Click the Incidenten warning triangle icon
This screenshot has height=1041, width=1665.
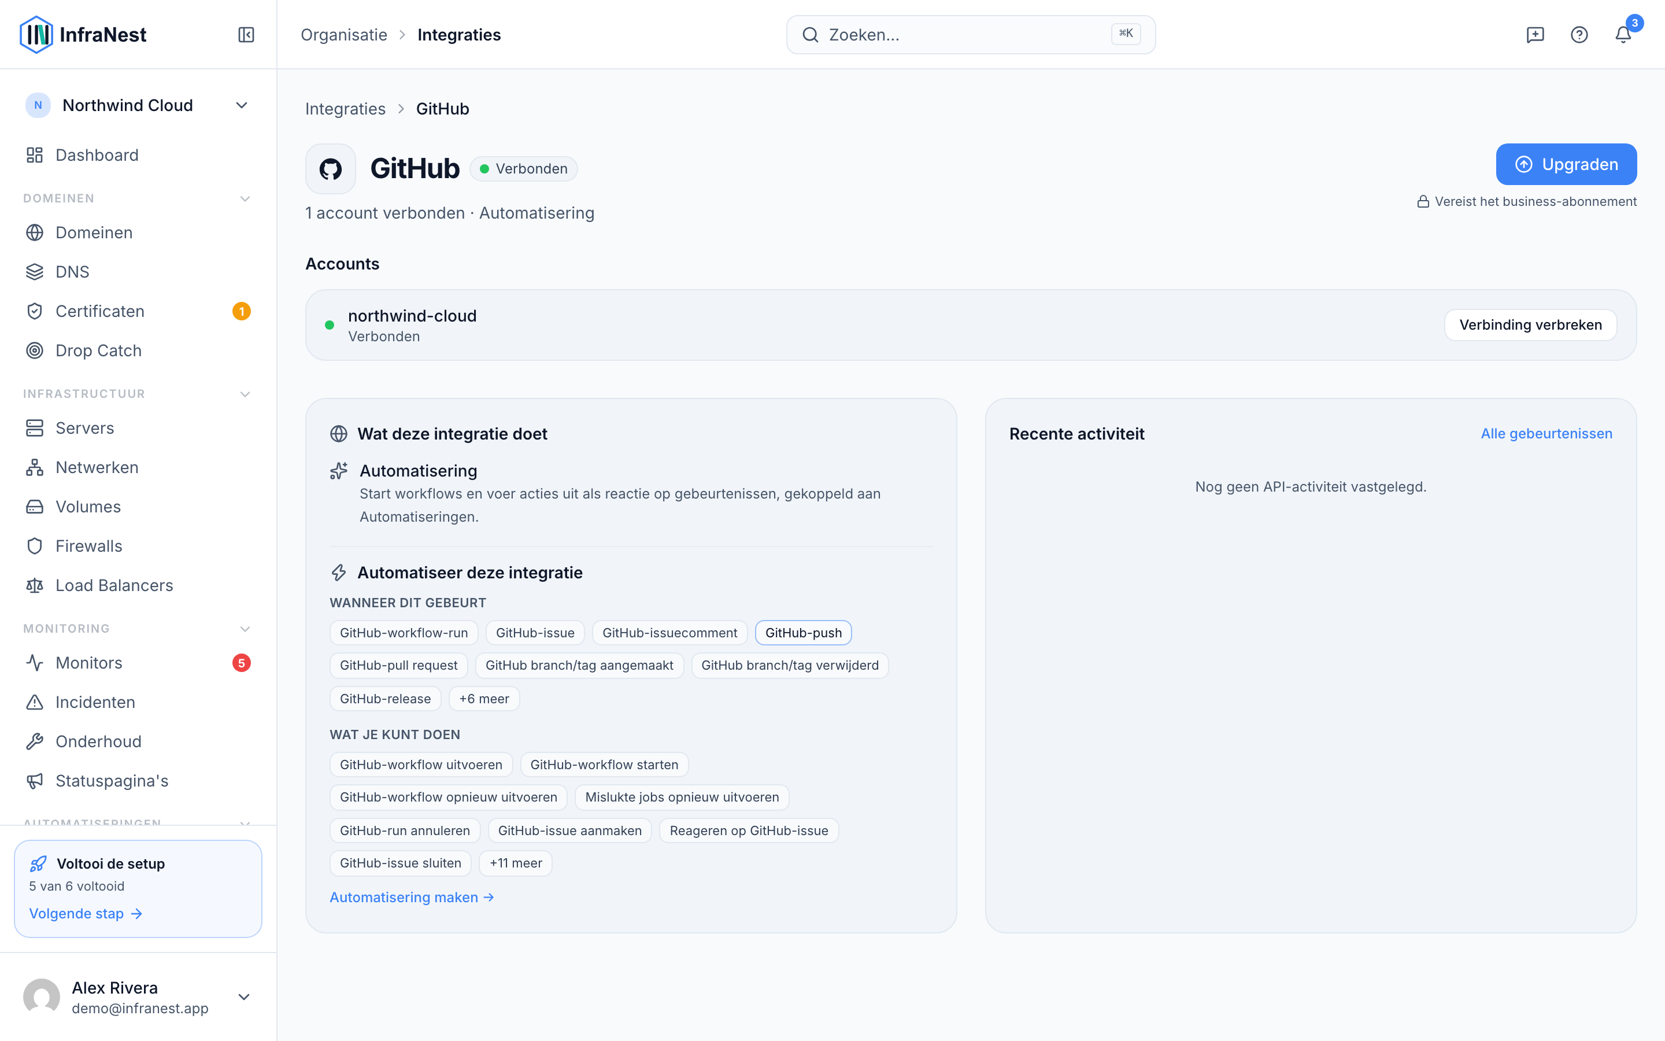[x=35, y=702]
